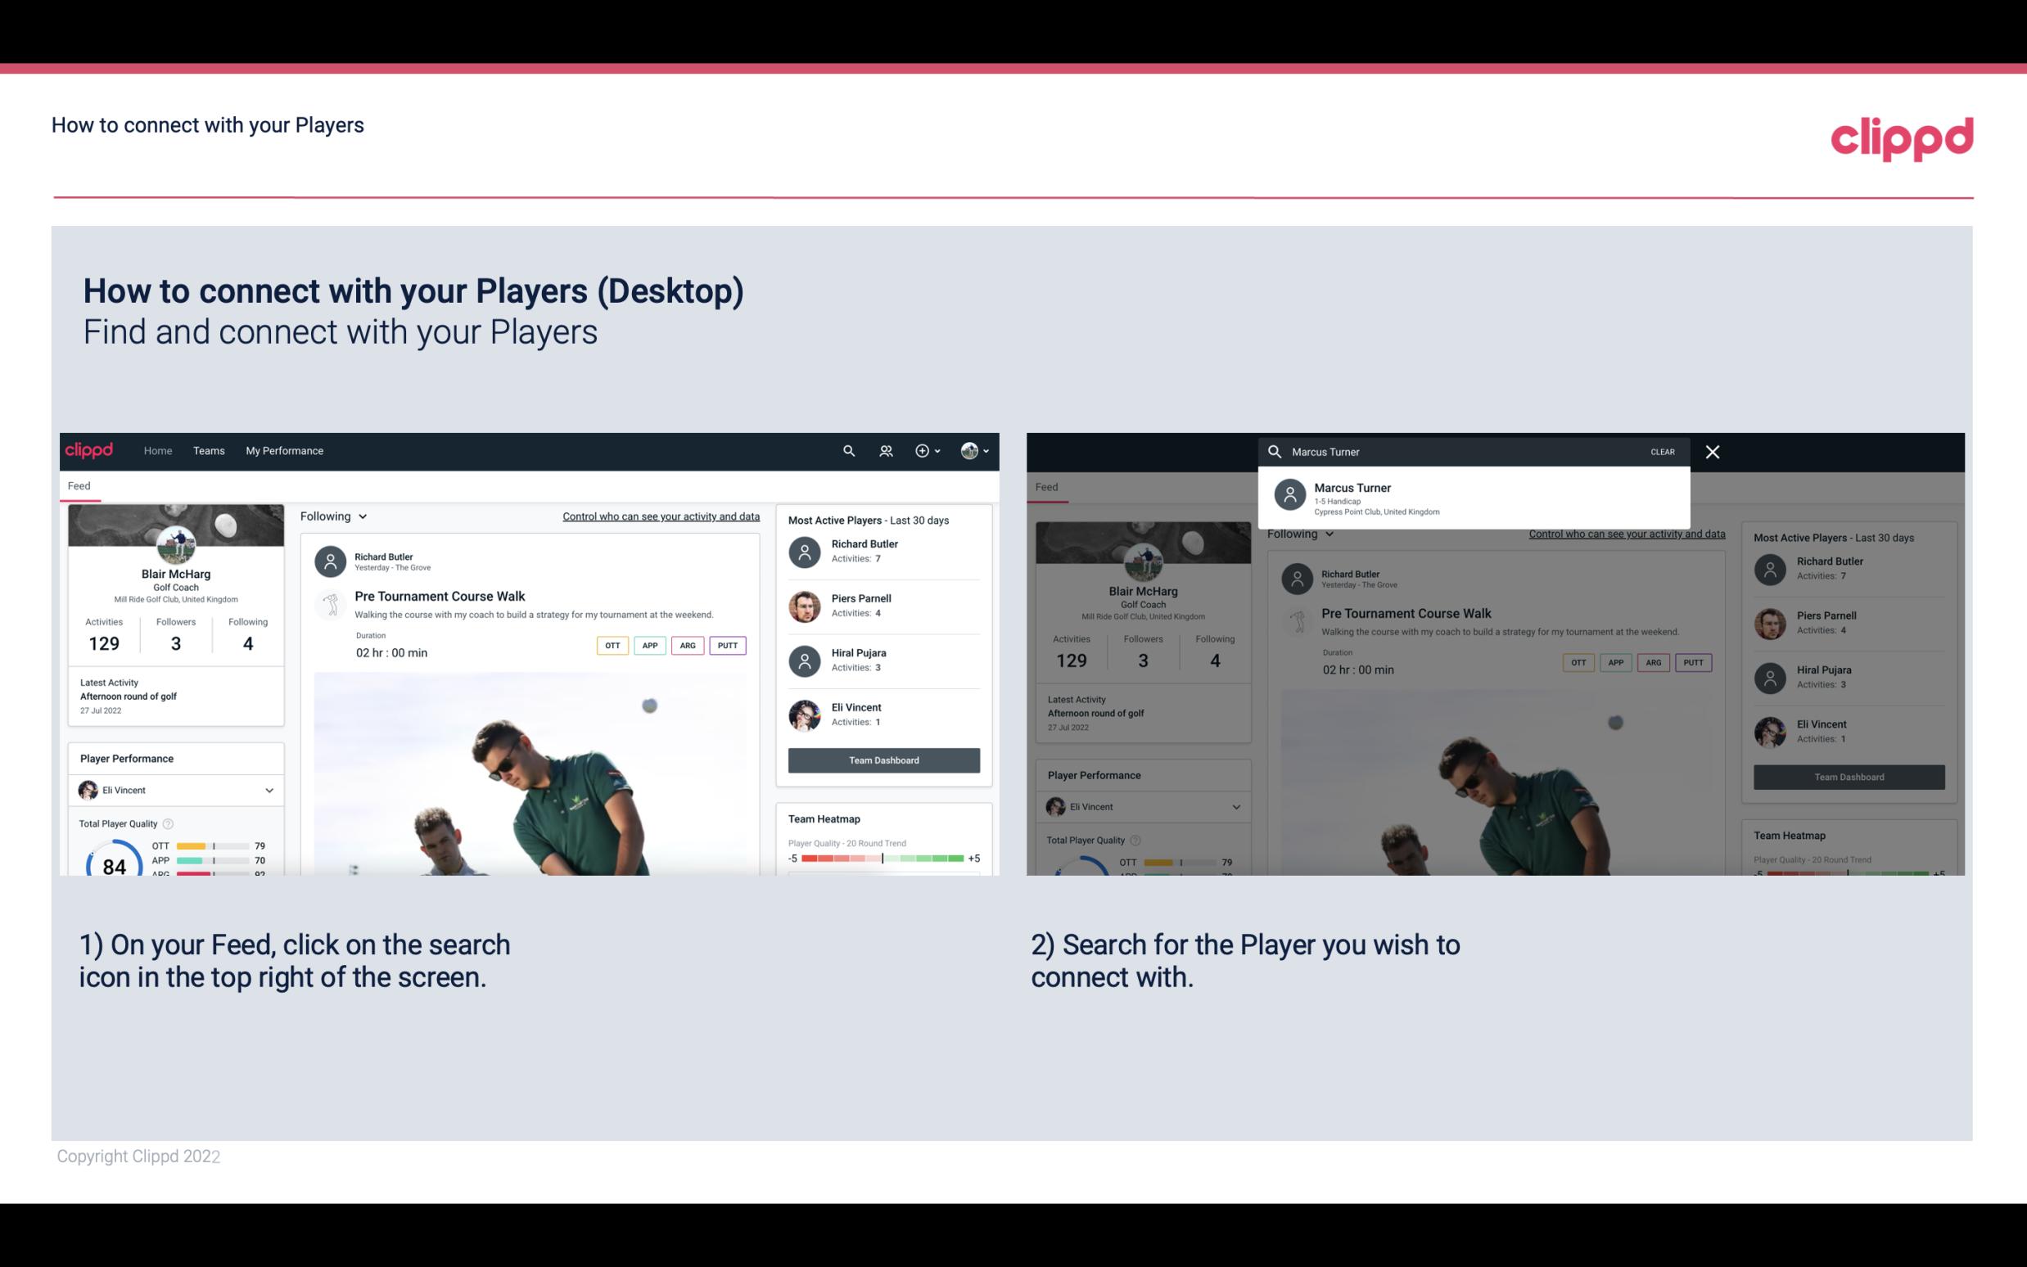Clear the Marcus Turner search field
Image resolution: width=2027 pixels, height=1267 pixels.
point(1662,449)
